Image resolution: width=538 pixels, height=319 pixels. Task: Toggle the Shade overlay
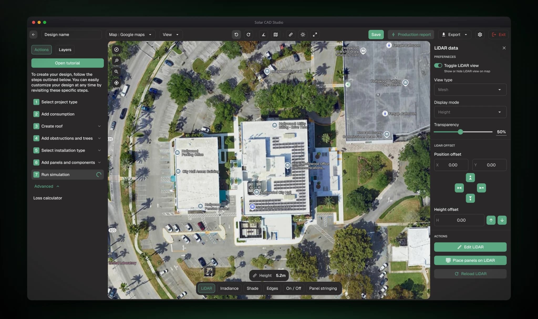tap(252, 288)
